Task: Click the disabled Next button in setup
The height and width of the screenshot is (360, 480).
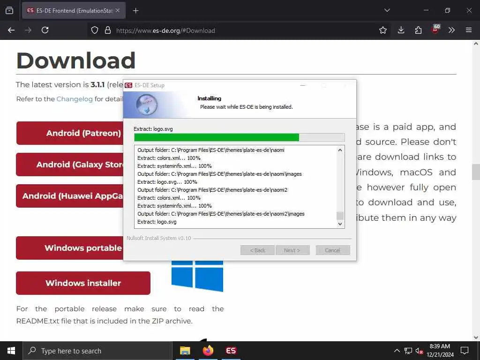Action: click(292, 250)
